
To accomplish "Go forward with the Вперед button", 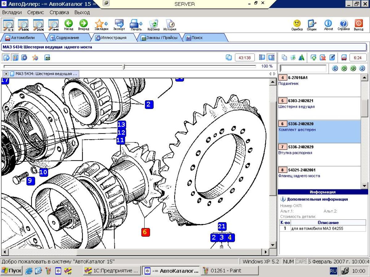I will [84, 25].
